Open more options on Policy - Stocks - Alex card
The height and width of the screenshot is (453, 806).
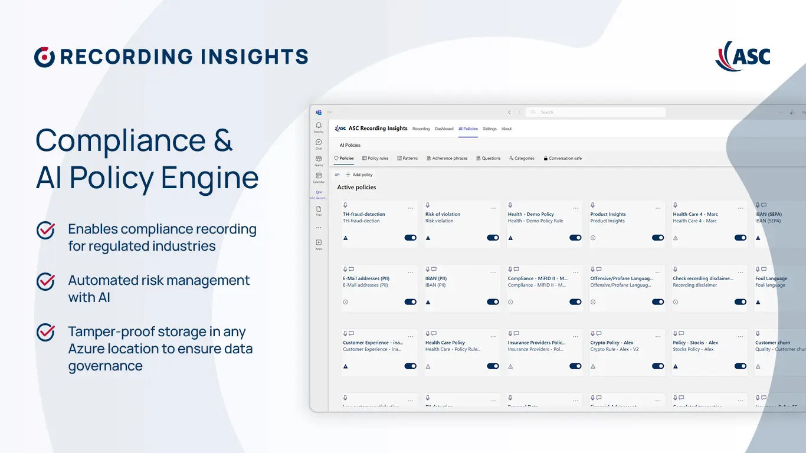(741, 337)
